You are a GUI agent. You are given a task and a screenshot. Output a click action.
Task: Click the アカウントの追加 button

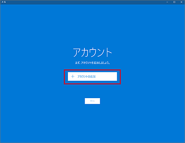coord(92,77)
